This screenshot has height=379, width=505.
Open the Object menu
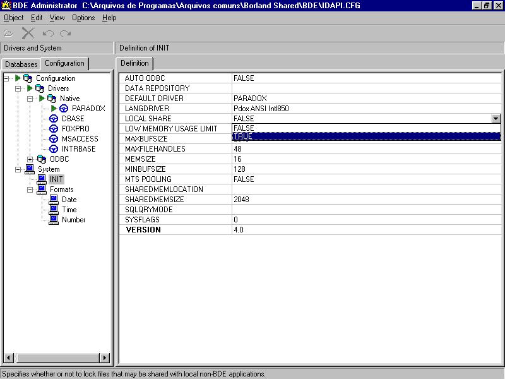click(x=13, y=18)
